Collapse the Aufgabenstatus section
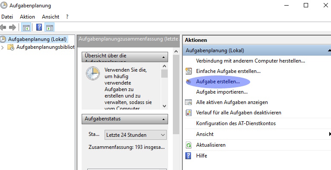 click(x=163, y=119)
